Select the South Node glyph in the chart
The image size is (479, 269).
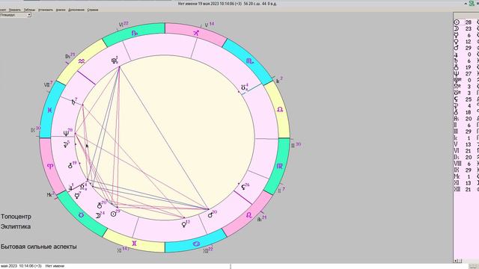pos(243,88)
